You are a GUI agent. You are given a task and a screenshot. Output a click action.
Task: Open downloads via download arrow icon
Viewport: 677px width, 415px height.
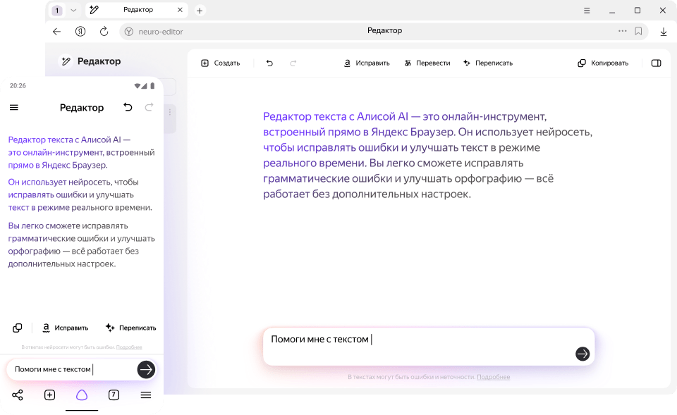coord(664,32)
